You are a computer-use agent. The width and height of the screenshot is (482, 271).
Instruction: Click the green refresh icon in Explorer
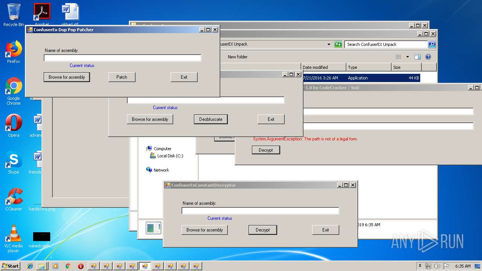pyautogui.click(x=338, y=44)
